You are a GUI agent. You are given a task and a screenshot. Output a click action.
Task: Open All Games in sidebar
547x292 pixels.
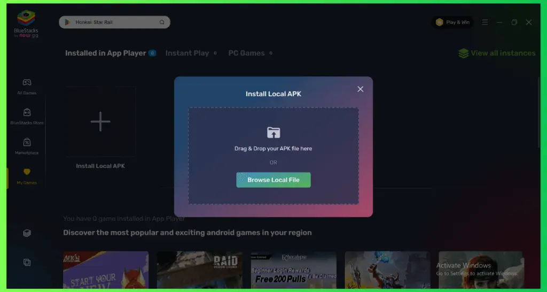tap(27, 87)
